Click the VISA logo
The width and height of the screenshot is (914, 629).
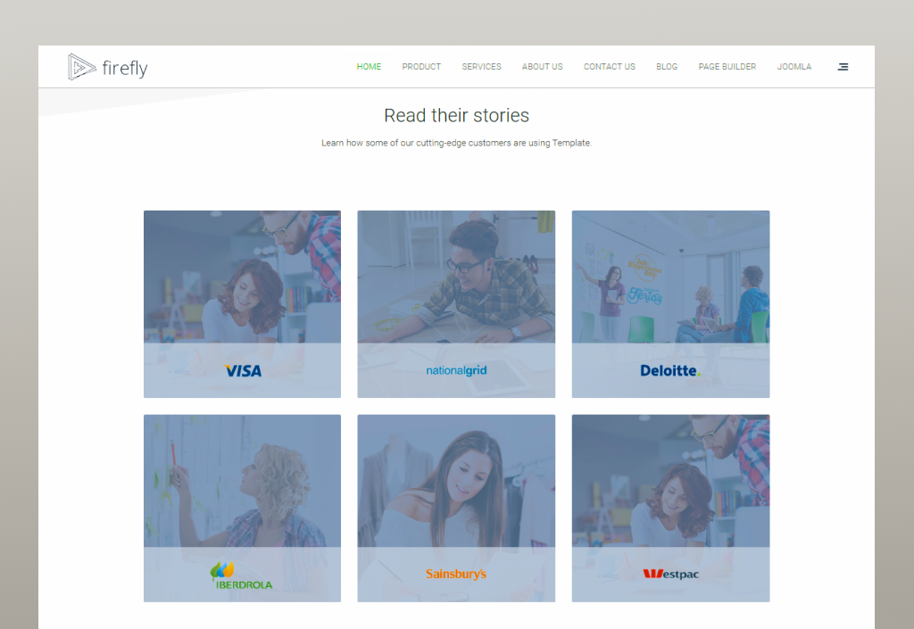pos(243,371)
